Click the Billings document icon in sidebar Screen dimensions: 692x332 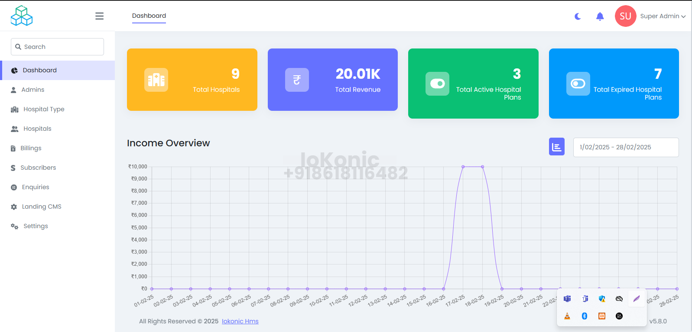tap(13, 148)
